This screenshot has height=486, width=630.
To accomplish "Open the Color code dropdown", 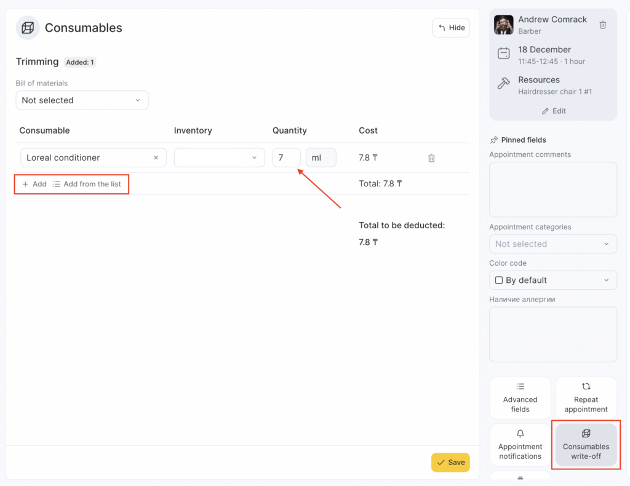I will tap(552, 281).
